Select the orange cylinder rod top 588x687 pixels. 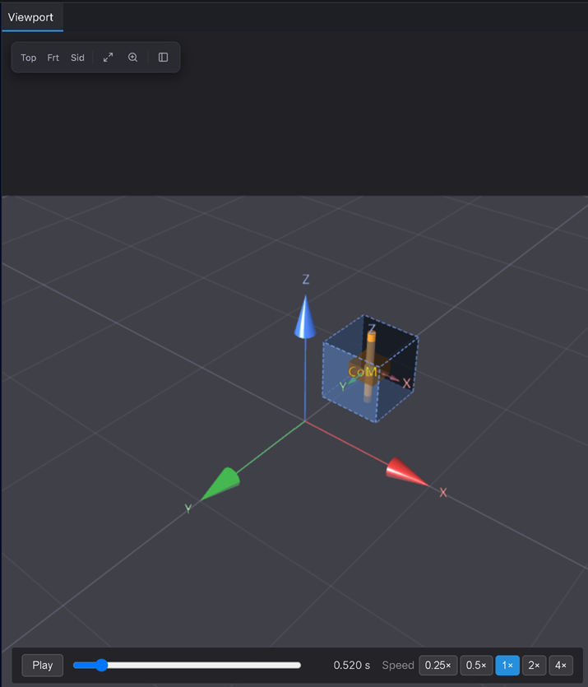tap(372, 337)
